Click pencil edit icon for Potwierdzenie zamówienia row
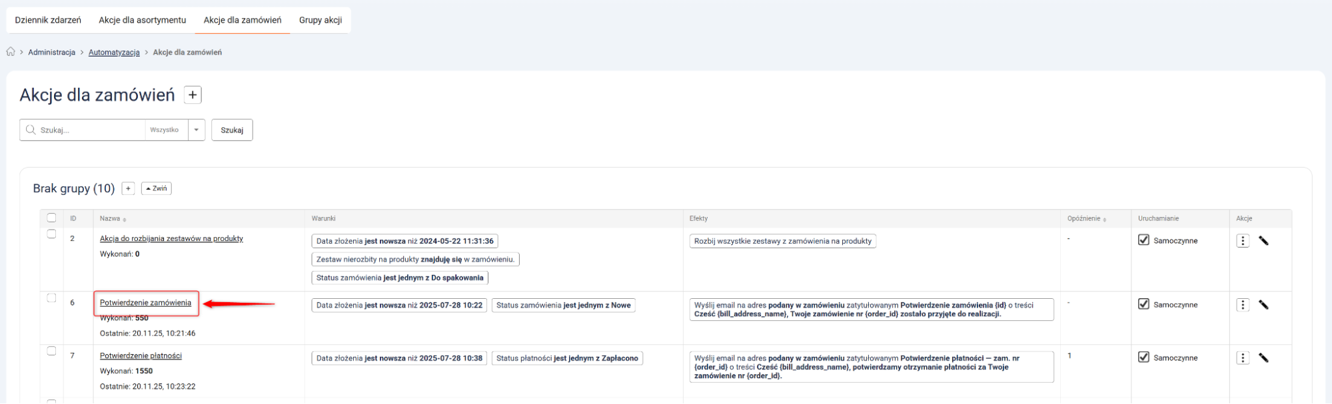 [1263, 305]
